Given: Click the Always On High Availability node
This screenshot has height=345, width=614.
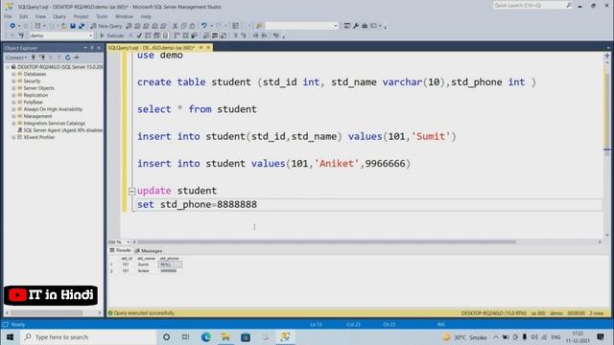Looking at the screenshot, I should tap(53, 109).
